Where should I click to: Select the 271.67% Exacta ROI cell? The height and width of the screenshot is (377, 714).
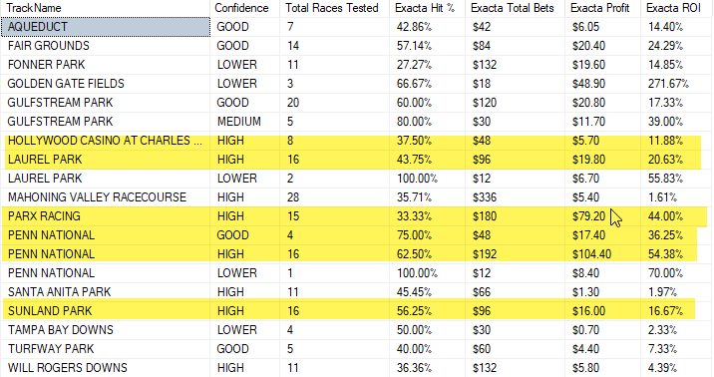pos(677,84)
